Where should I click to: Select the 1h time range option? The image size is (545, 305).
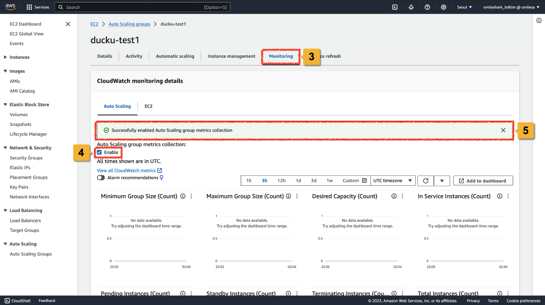coord(249,181)
